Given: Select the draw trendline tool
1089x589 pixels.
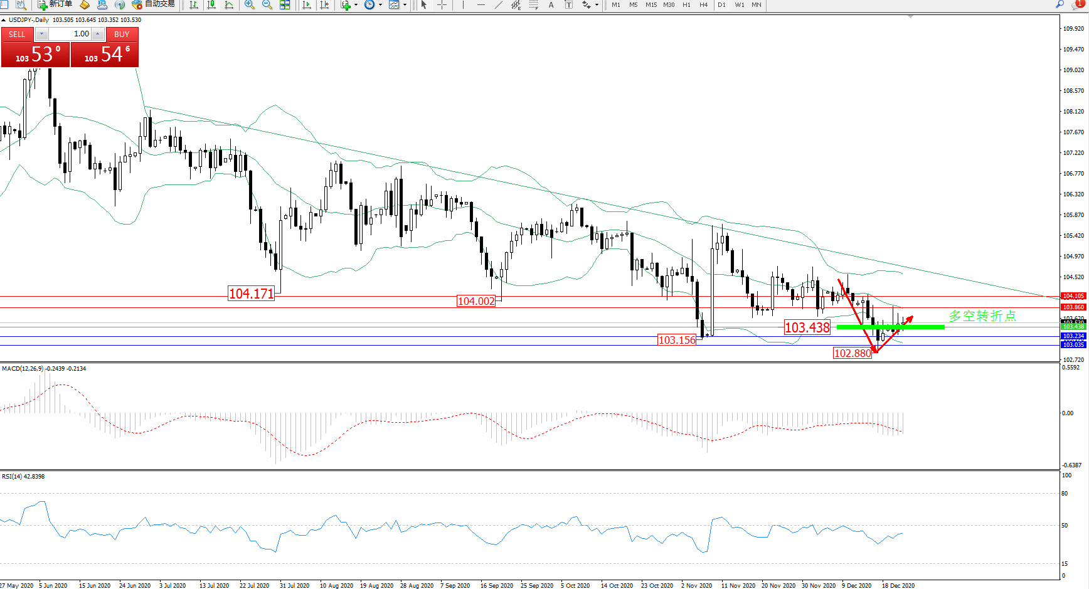Looking at the screenshot, I should (498, 5).
